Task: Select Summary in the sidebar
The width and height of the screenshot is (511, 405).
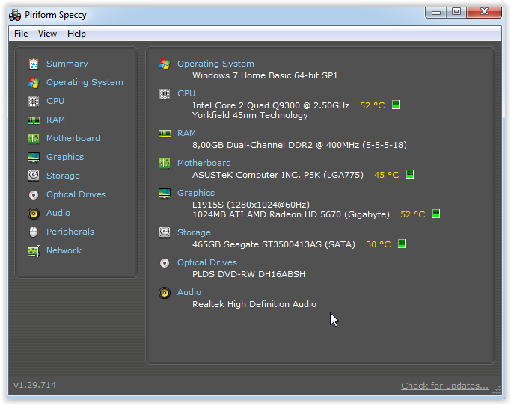Action: tap(67, 64)
